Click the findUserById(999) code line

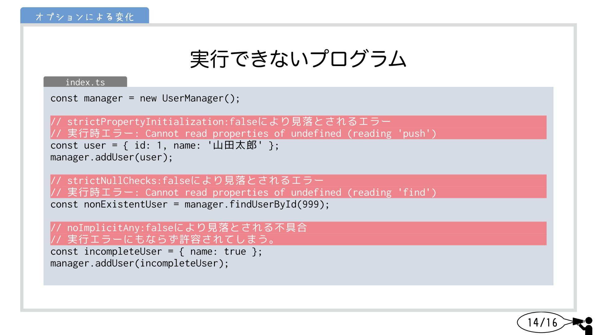click(190, 204)
